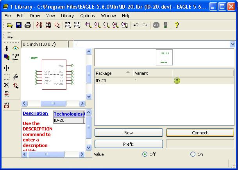Open the Device editor toolbar icon

(39, 25)
